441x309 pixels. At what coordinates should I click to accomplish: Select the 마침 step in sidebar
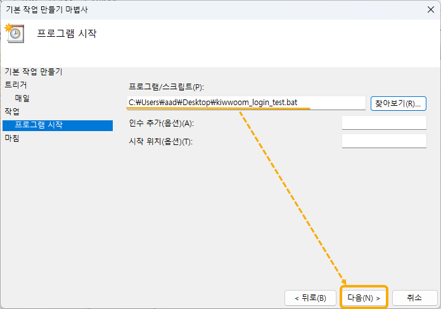tap(12, 138)
